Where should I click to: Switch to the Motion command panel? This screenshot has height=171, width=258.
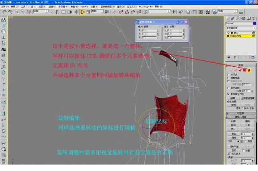pos(243,19)
